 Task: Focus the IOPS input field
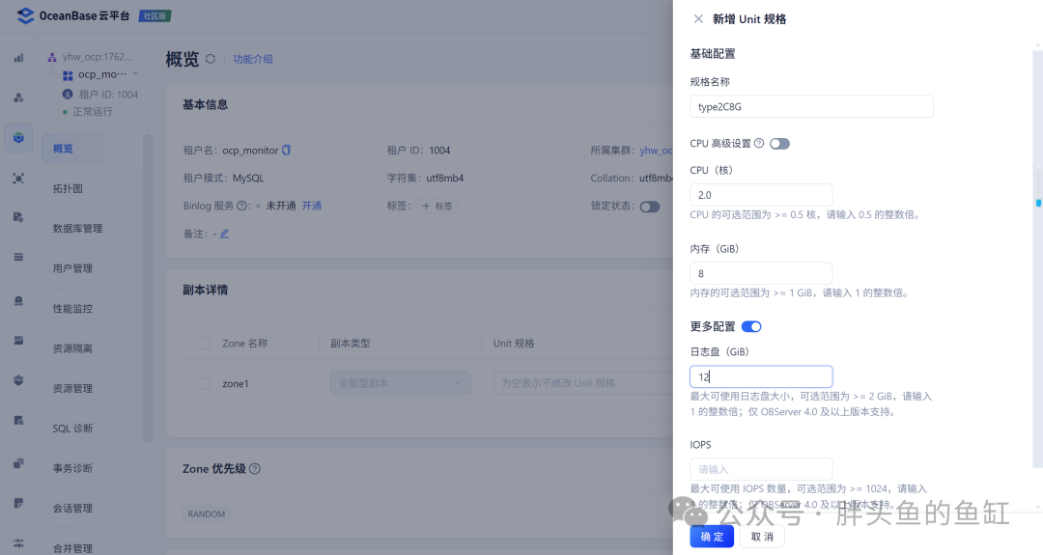[761, 469]
